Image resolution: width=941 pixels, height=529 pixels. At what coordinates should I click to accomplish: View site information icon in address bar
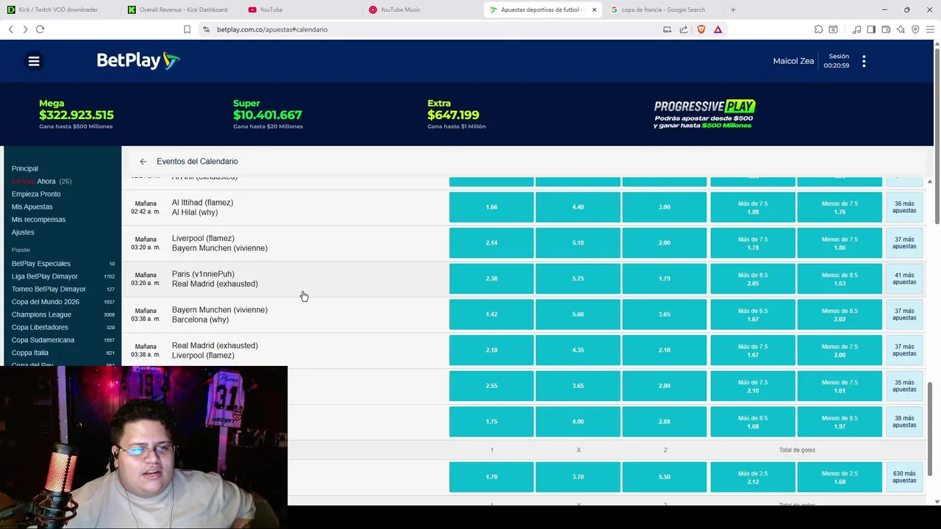pyautogui.click(x=207, y=29)
